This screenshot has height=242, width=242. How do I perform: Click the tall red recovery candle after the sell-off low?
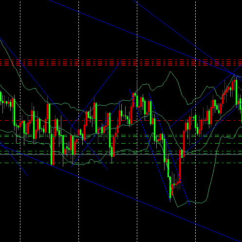point(180,167)
